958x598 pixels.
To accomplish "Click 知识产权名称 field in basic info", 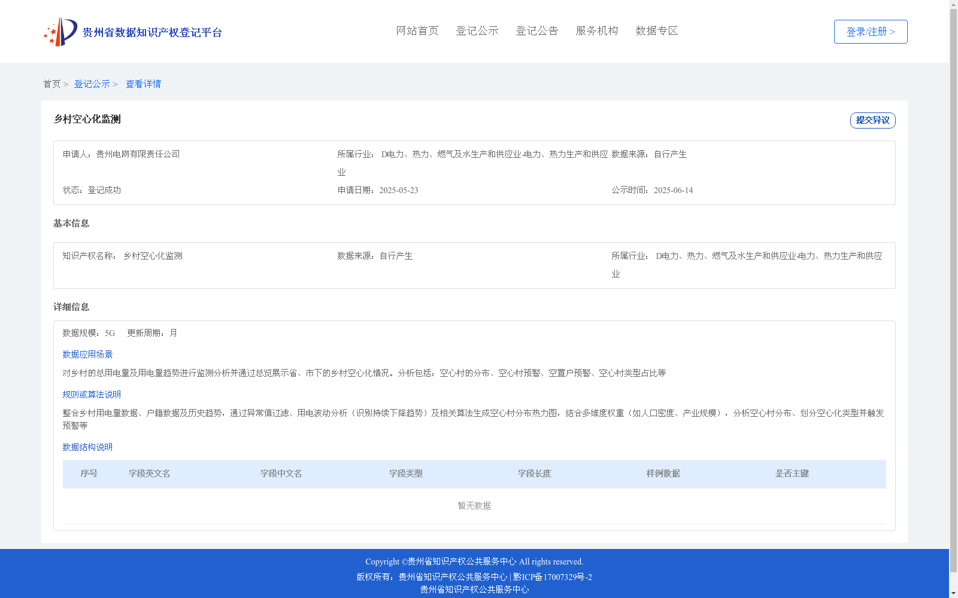I will (122, 256).
